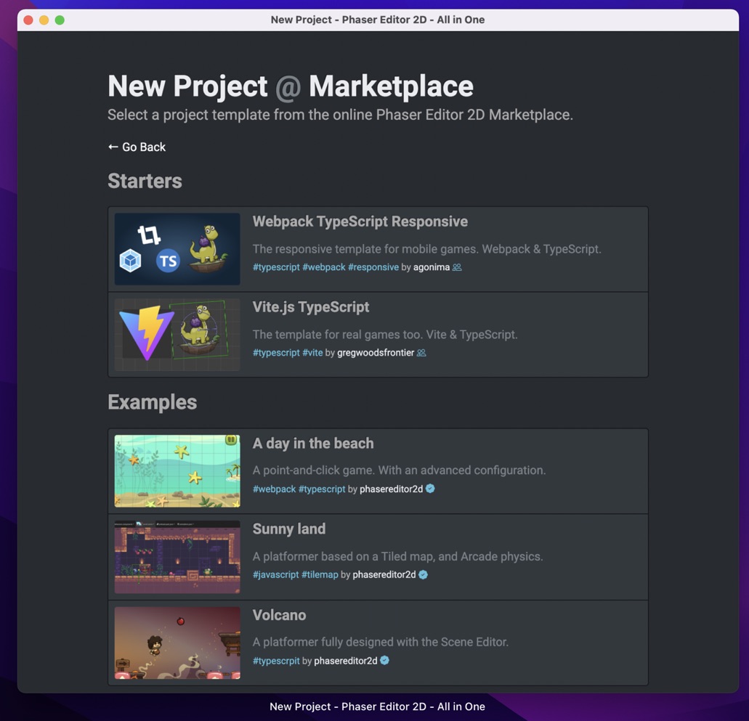Click the Scene Editor platformer description text
749x721 pixels.
point(381,642)
